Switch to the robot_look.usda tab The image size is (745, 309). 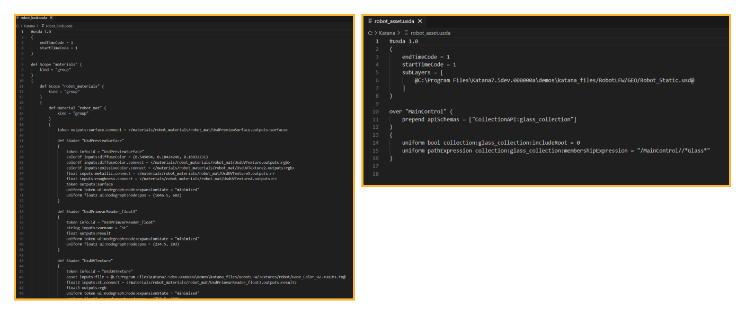(x=33, y=18)
